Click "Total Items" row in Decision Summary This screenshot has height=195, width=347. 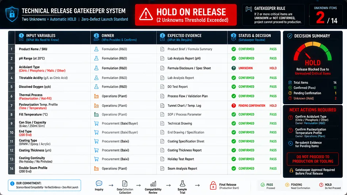[313, 83]
